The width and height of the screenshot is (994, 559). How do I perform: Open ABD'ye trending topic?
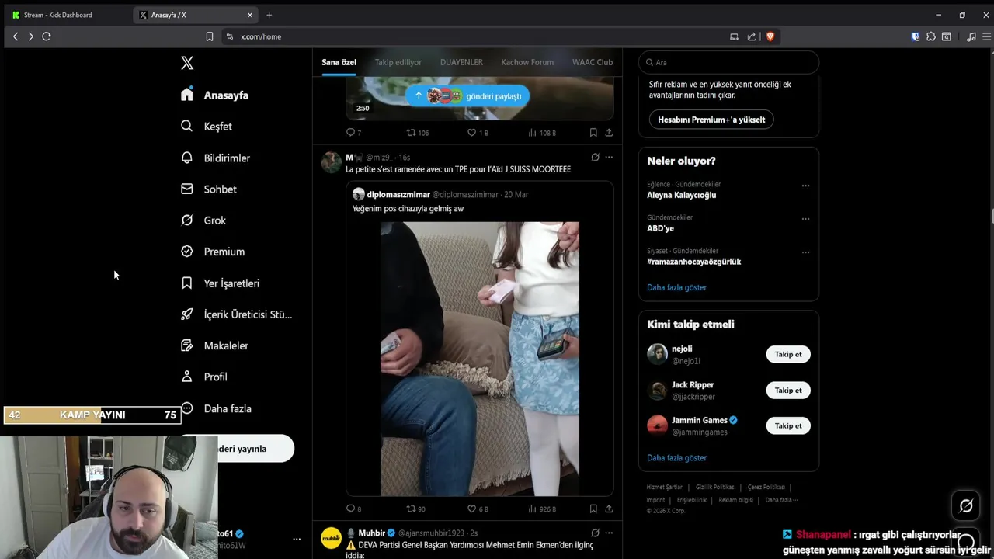(660, 228)
